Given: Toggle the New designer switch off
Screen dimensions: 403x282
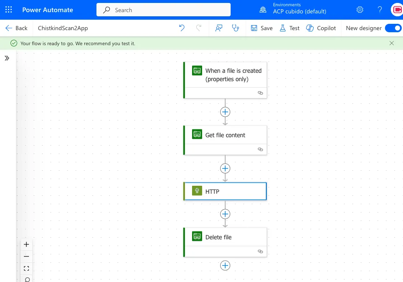Looking at the screenshot, I should pos(393,28).
